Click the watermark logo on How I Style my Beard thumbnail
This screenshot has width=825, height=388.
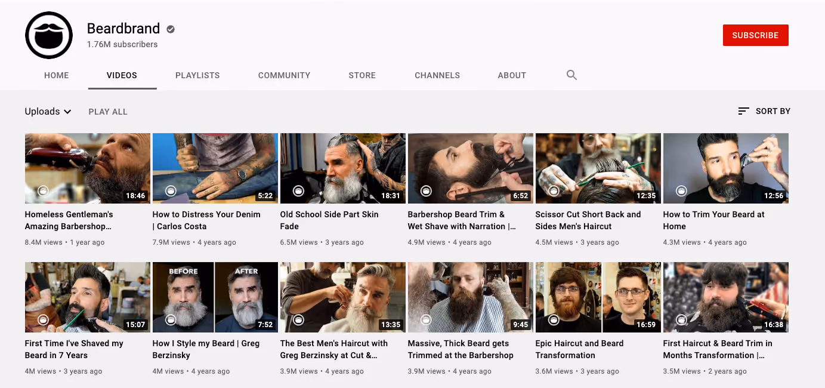(171, 320)
